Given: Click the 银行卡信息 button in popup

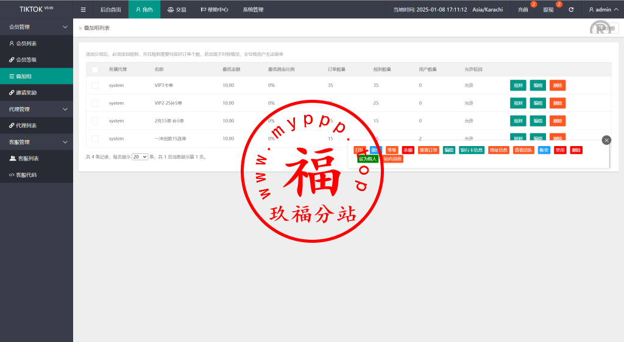Looking at the screenshot, I should pos(472,150).
